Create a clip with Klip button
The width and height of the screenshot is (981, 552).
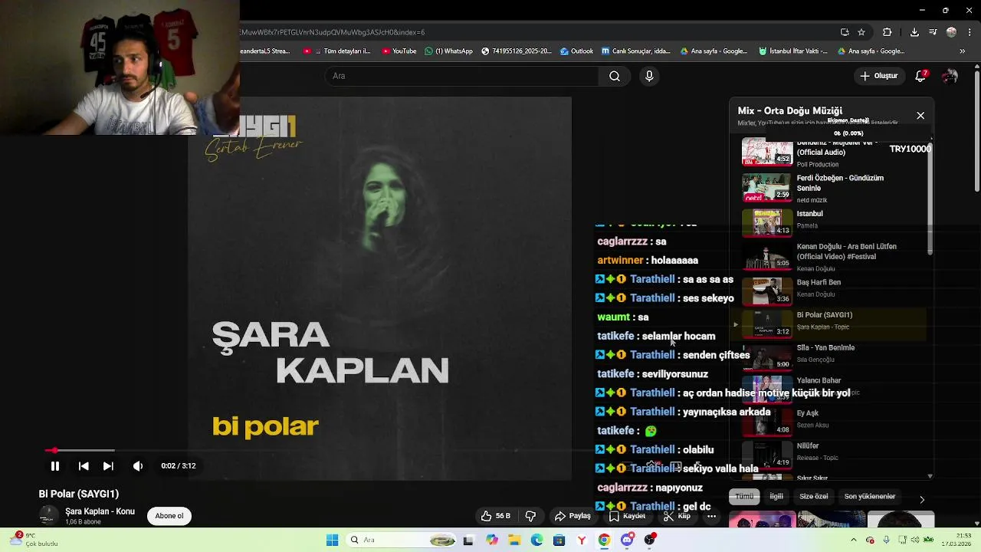point(677,516)
